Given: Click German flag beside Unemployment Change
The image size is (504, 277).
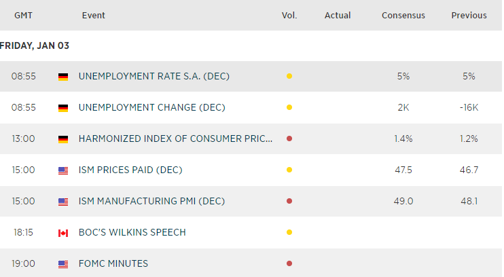Looking at the screenshot, I should coord(63,108).
